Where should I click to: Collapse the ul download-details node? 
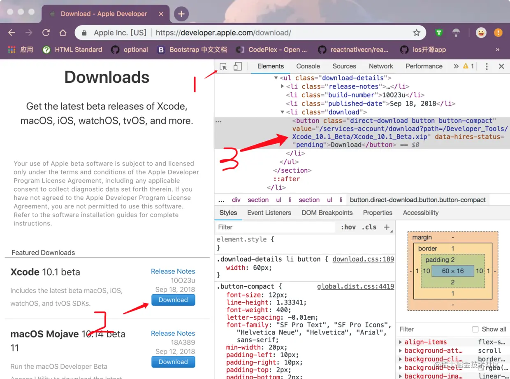[276, 78]
